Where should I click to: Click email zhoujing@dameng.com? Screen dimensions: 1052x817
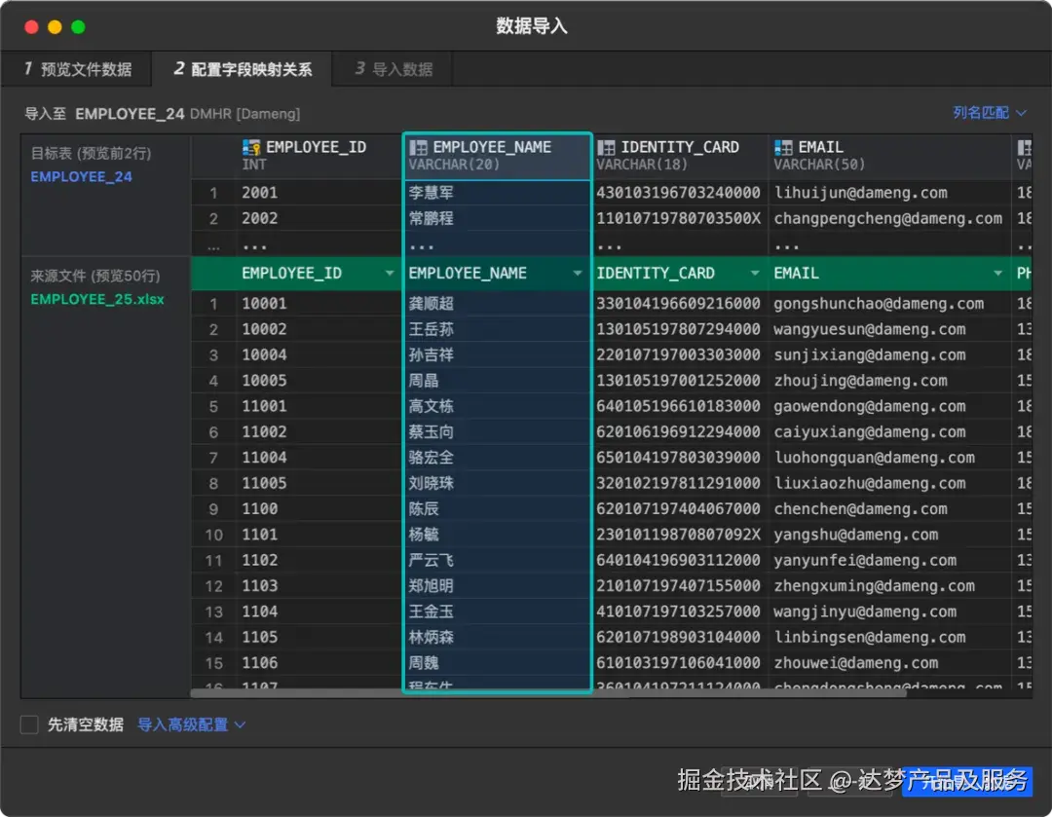(861, 381)
